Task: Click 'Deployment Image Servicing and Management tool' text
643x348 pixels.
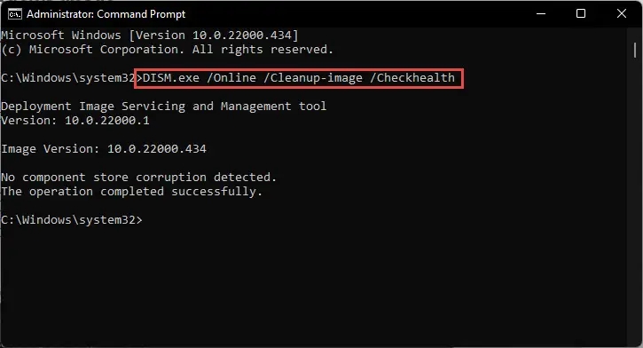Action: 163,107
